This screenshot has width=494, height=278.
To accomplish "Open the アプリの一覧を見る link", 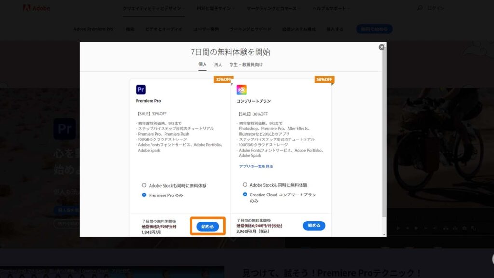I will tap(256, 167).
